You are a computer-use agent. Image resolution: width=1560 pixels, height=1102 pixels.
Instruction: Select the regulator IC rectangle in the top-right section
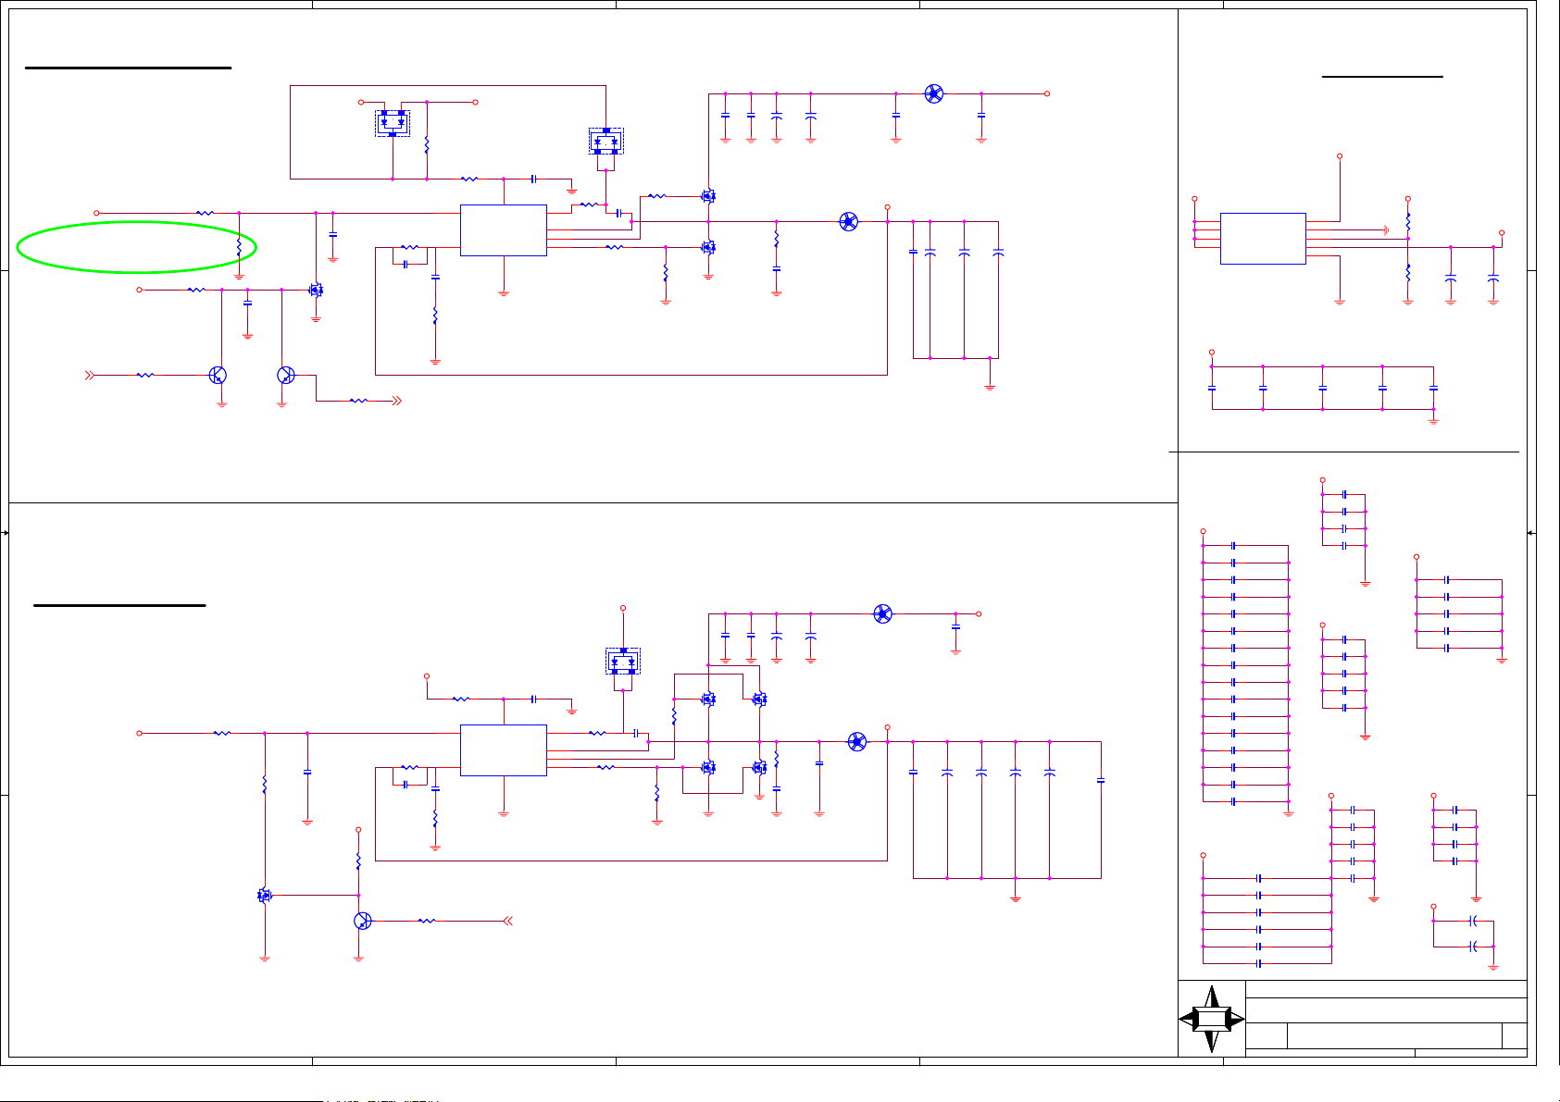pyautogui.click(x=1263, y=239)
